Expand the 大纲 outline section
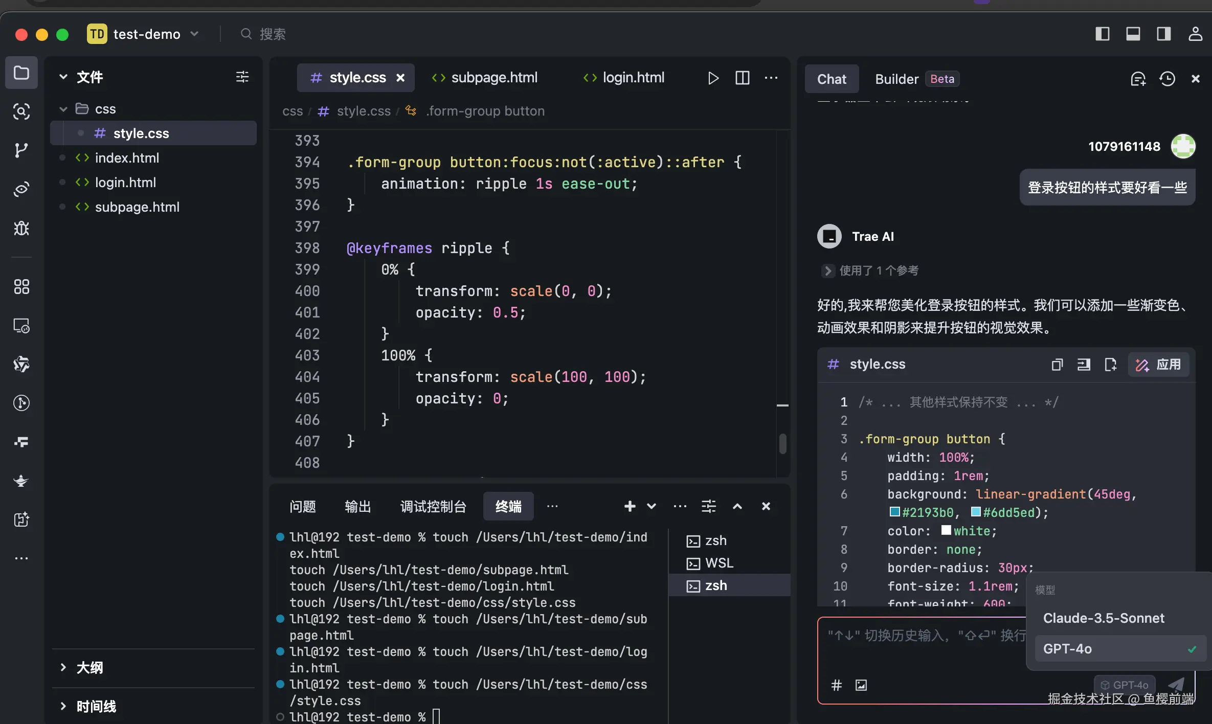The image size is (1212, 724). pyautogui.click(x=89, y=667)
